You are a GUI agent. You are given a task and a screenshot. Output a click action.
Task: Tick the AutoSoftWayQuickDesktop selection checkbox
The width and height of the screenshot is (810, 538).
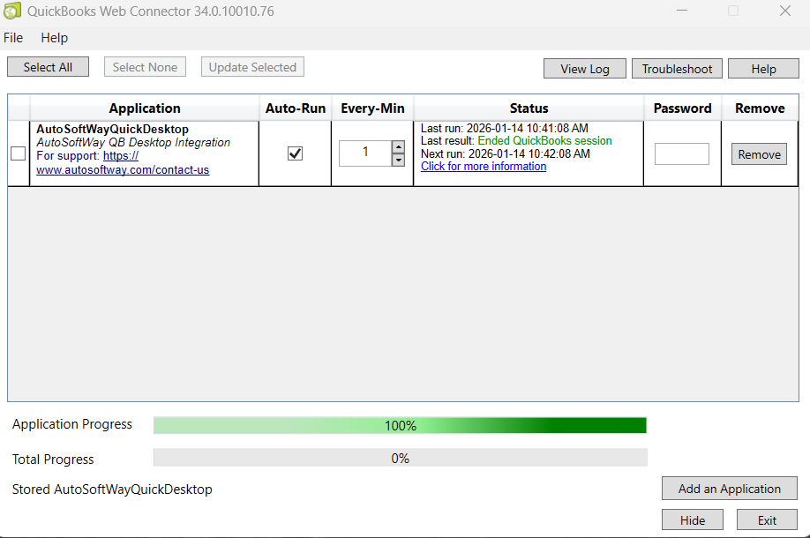pyautogui.click(x=18, y=153)
